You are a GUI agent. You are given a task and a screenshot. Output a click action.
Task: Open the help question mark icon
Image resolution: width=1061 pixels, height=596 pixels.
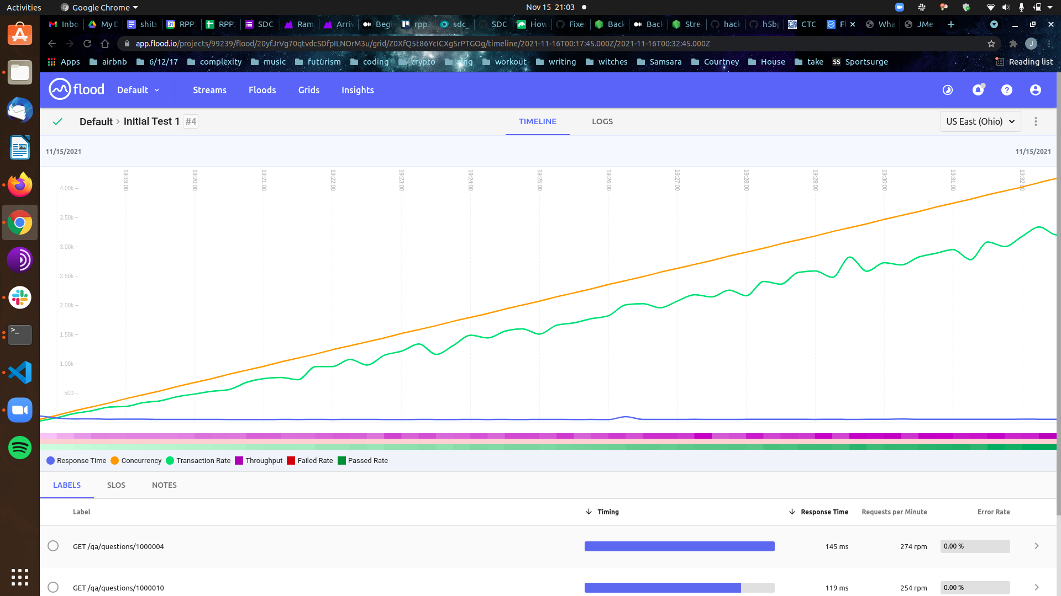[1007, 90]
